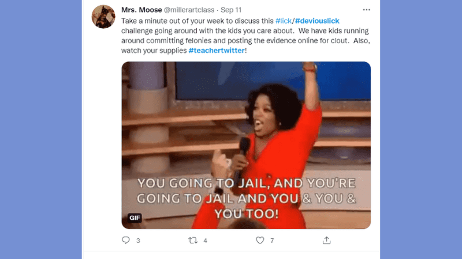Play the red dress GIF image

(x=246, y=145)
